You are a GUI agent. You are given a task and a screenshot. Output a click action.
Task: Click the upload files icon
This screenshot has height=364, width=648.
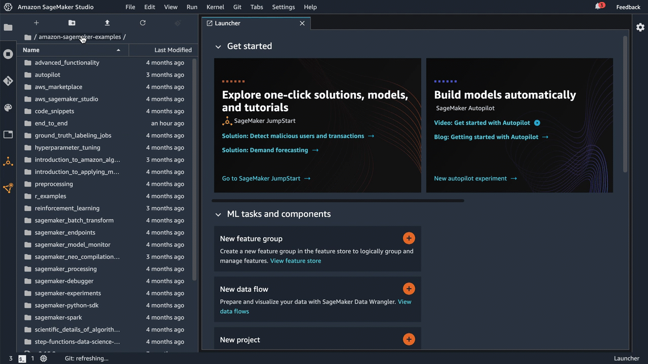(x=107, y=23)
